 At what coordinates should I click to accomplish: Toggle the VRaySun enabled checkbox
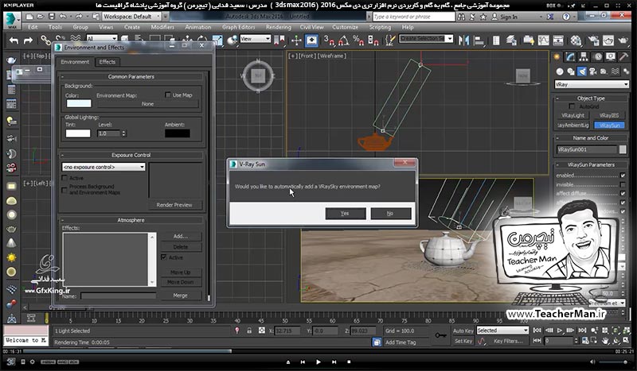pyautogui.click(x=623, y=176)
